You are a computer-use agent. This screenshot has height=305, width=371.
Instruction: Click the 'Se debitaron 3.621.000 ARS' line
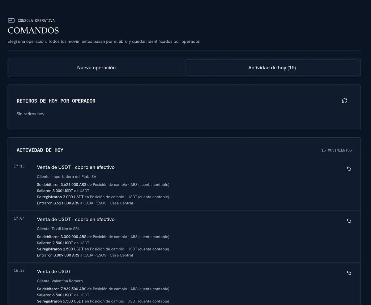[x=103, y=185]
